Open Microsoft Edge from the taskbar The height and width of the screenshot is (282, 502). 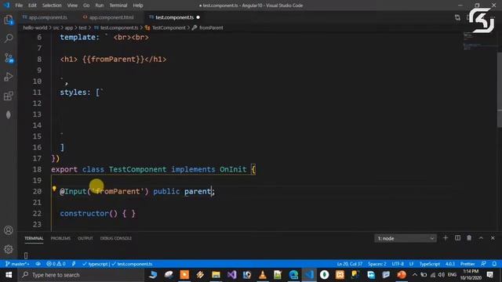pos(293,275)
